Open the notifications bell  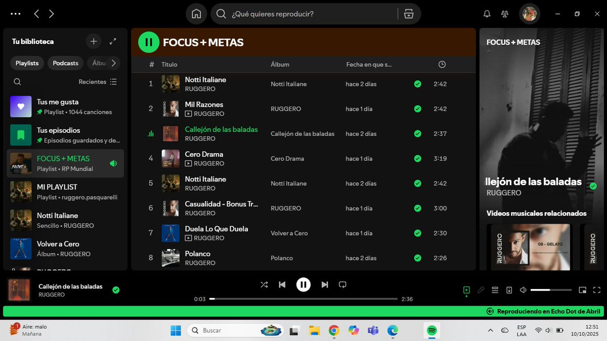click(487, 14)
